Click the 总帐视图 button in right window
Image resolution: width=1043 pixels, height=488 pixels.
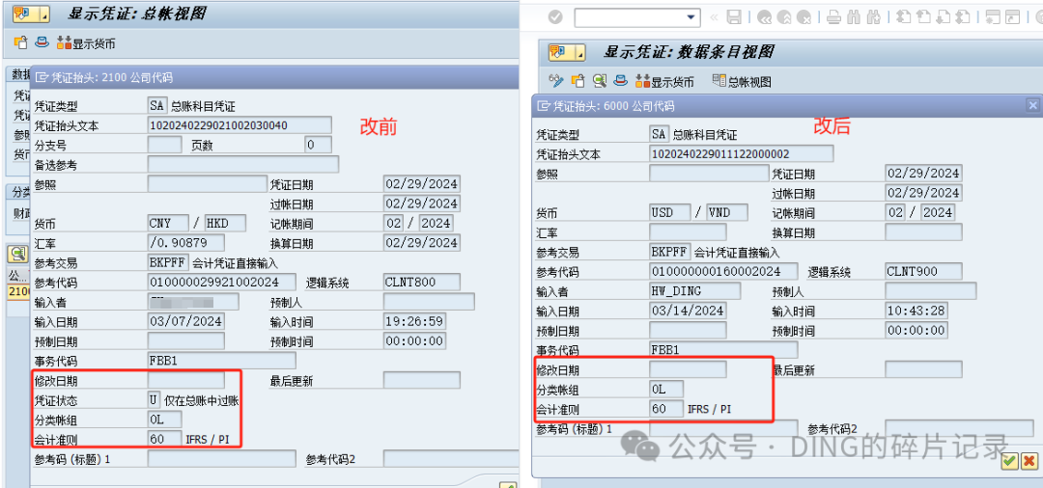[742, 82]
